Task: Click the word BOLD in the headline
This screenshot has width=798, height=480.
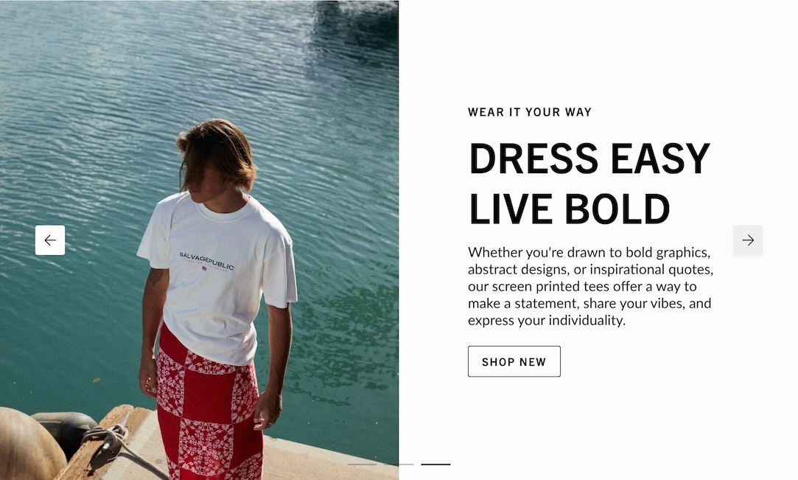Action: [x=617, y=209]
